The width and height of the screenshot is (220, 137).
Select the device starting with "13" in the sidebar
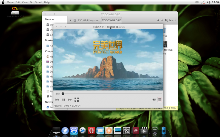(50, 35)
